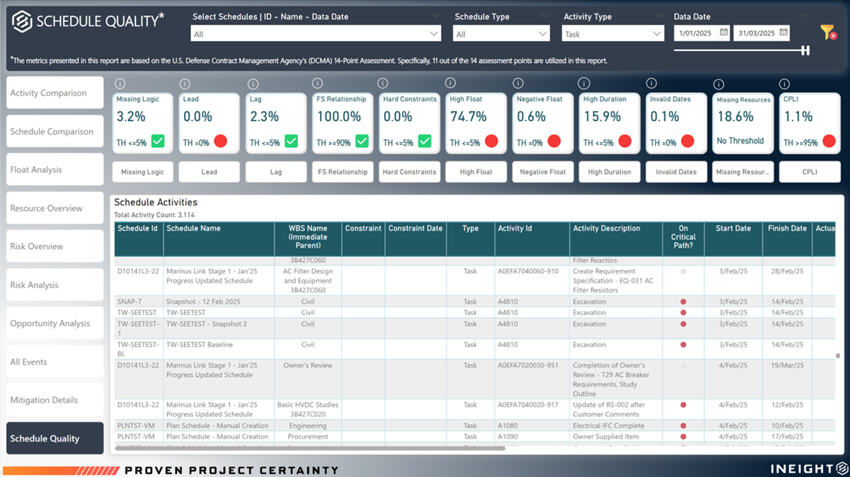The height and width of the screenshot is (477, 850).
Task: Click green checkmark on Missing Logic card
Action: (158, 142)
